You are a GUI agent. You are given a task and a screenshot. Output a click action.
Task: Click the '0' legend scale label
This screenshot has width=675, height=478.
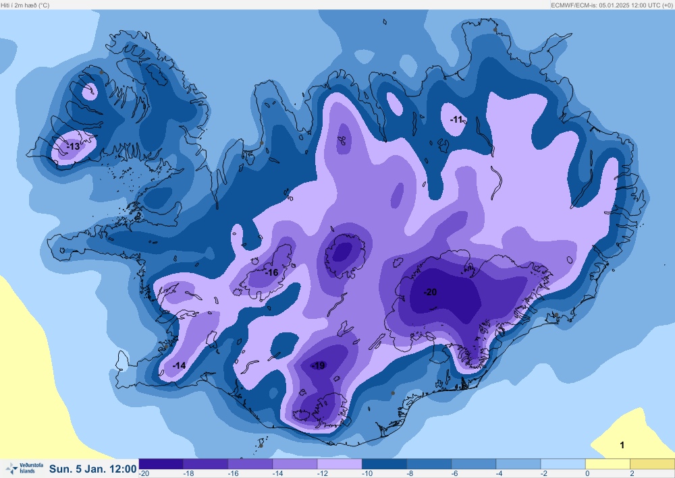pyautogui.click(x=588, y=473)
